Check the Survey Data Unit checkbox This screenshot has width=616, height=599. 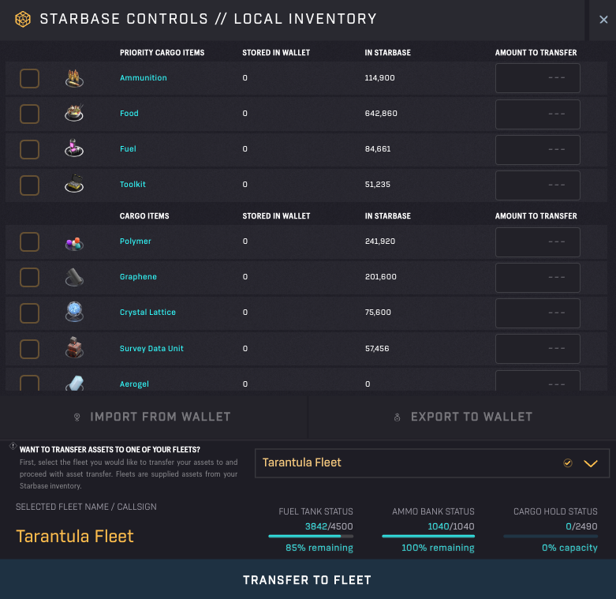(x=29, y=349)
